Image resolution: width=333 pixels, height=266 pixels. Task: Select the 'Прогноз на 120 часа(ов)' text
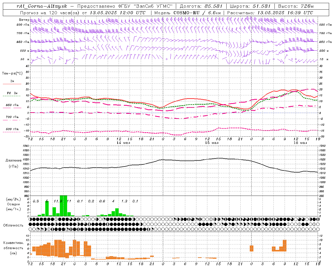[50, 12]
